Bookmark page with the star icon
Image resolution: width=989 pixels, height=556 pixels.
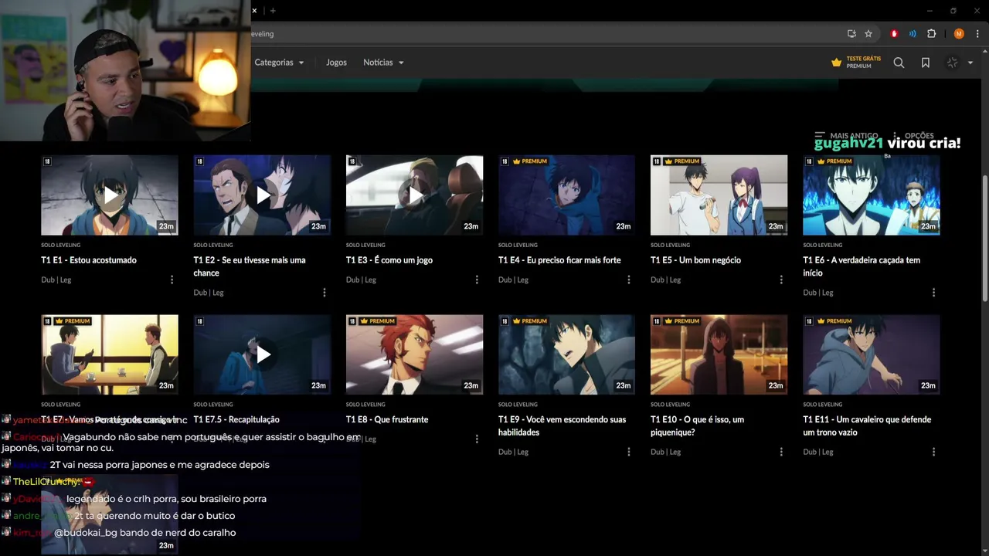868,34
